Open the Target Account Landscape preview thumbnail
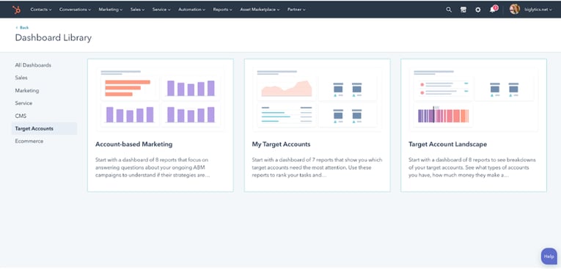 pos(474,99)
